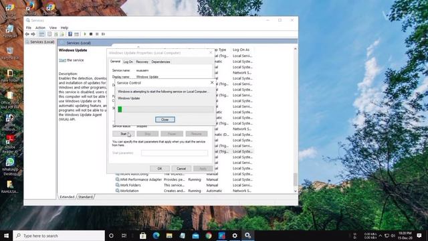Click the Restart Service toolbar icon
The height and width of the screenshot is (241, 428).
pos(103,34)
